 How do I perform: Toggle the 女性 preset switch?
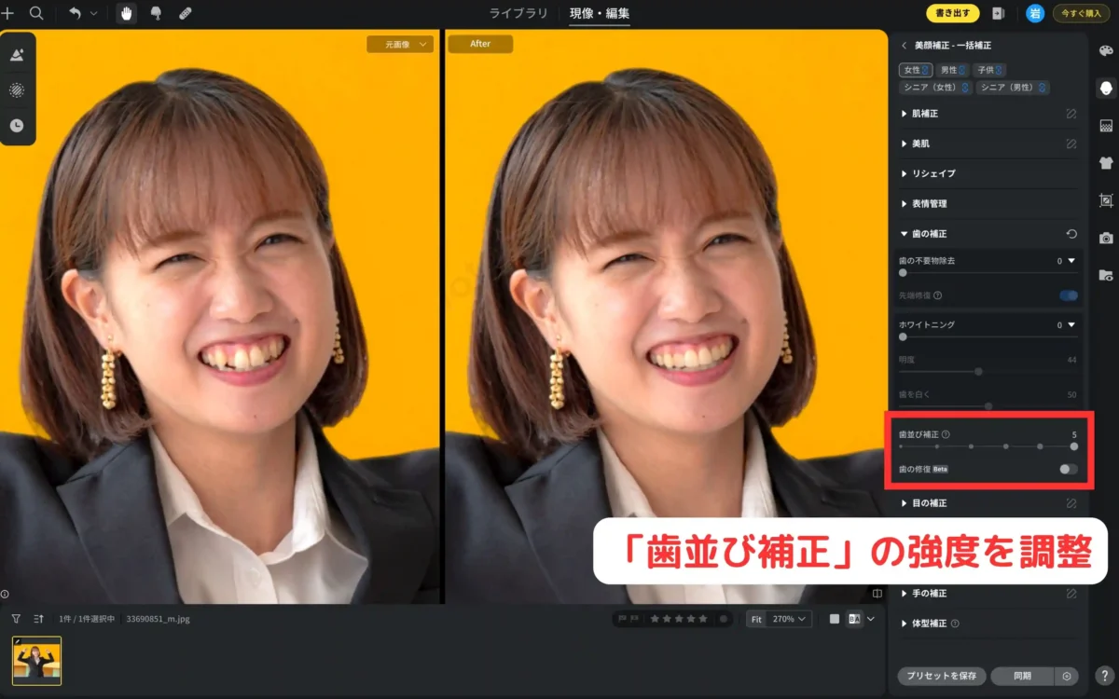(x=923, y=70)
